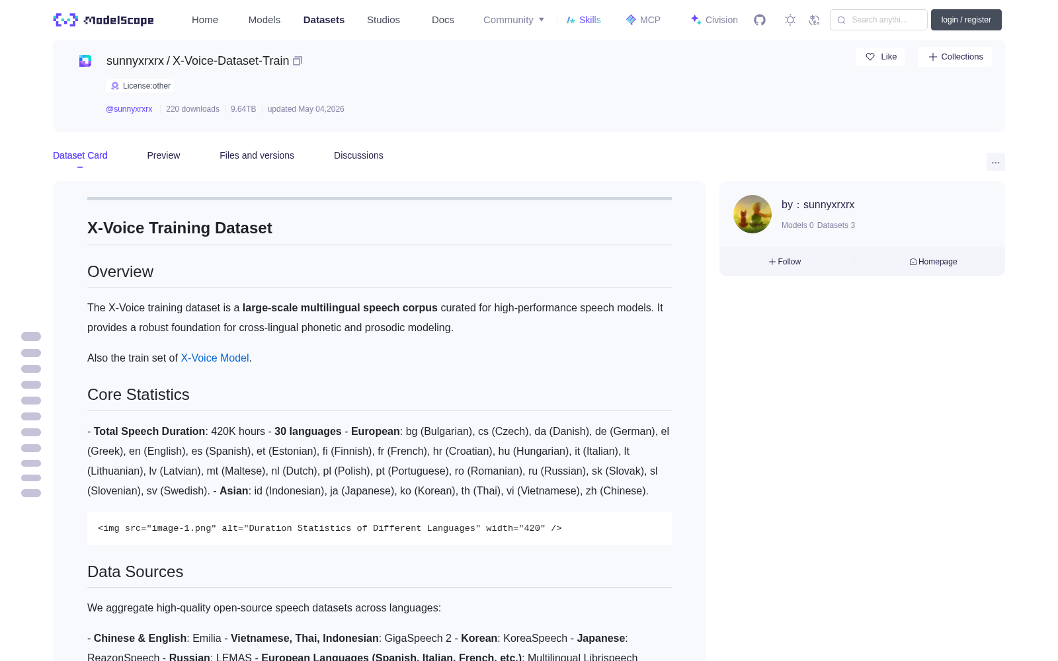Viewport: 1058px width, 661px height.
Task: Toggle the light/dark theme sun icon
Action: tap(790, 20)
